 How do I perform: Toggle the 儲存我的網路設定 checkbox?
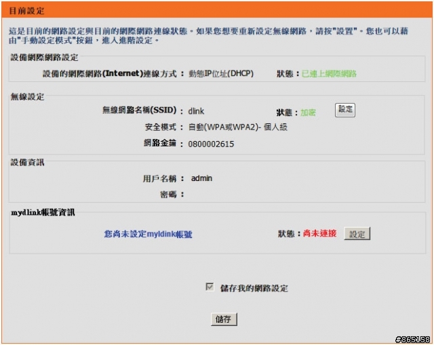tap(210, 287)
